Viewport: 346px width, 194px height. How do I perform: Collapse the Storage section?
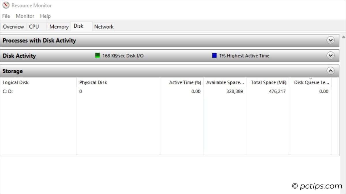[x=331, y=71]
